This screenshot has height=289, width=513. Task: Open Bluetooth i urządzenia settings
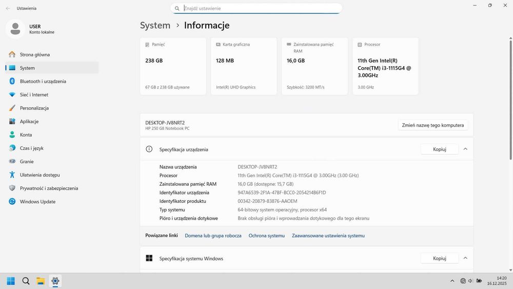pos(52,81)
